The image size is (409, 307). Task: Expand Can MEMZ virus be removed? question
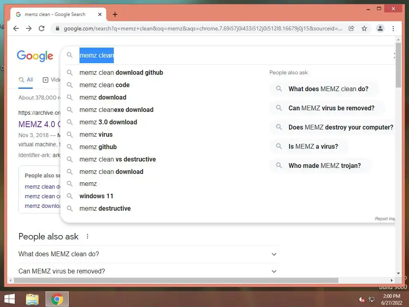(148, 271)
